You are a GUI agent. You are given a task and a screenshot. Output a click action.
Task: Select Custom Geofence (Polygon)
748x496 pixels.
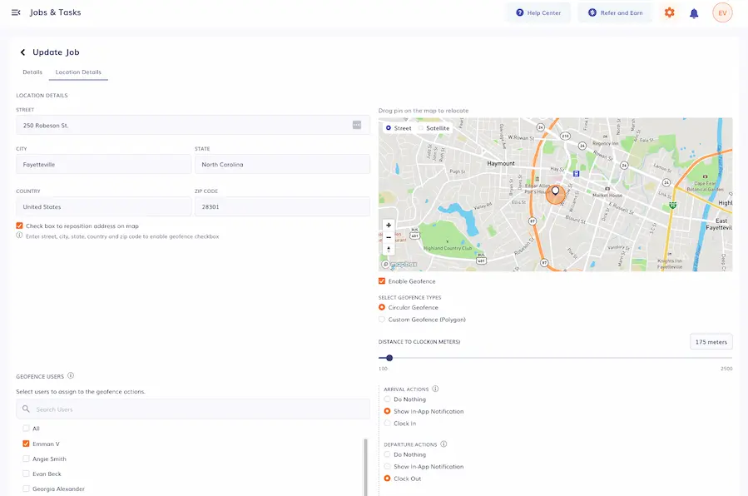[382, 319]
